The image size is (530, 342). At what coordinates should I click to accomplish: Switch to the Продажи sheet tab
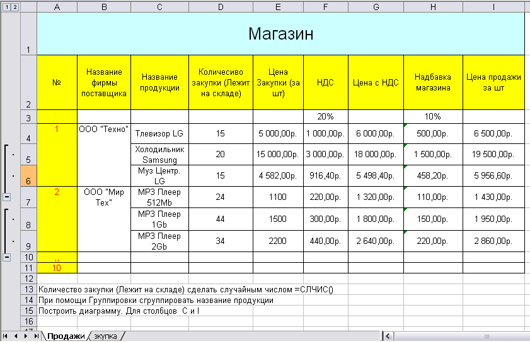point(66,336)
